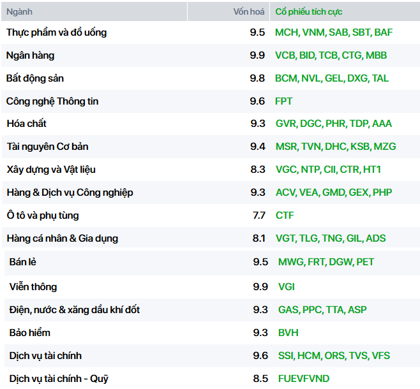
Task: Click stock list SSI, HCM, ORS, TVS, VFS
Action: [x=334, y=356]
